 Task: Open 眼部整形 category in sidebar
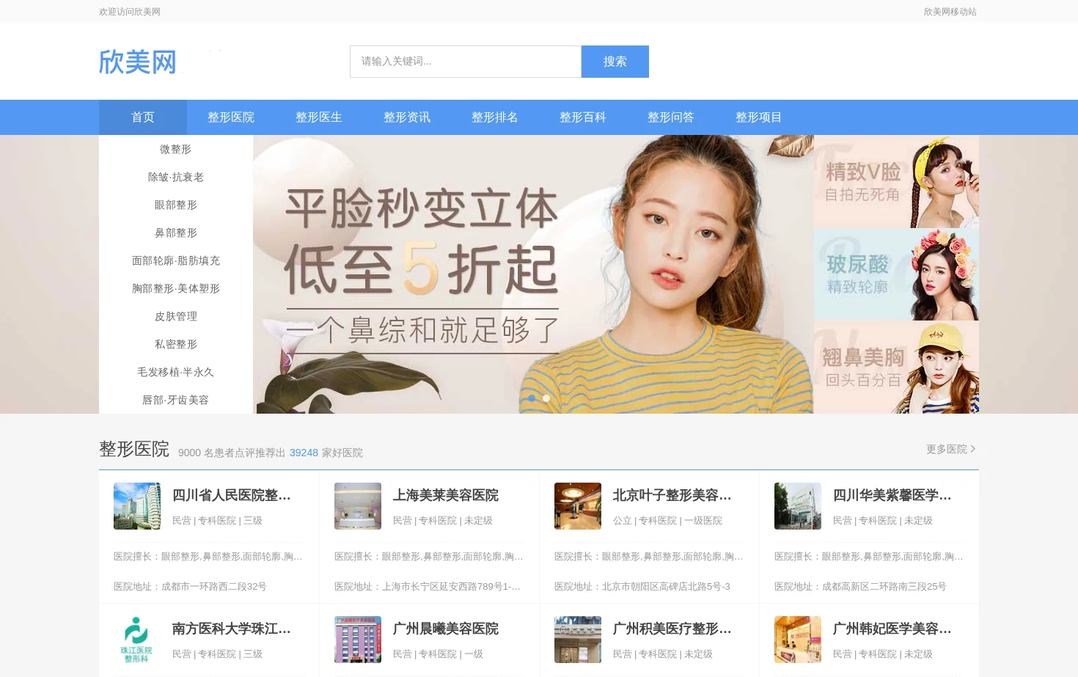(x=176, y=205)
